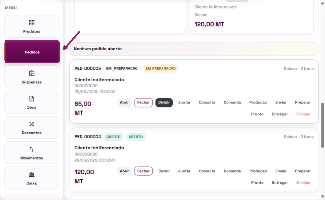Viewport: 325px width, 200px height.
Task: Click Preparar on order PED-000005
Action: (x=303, y=103)
